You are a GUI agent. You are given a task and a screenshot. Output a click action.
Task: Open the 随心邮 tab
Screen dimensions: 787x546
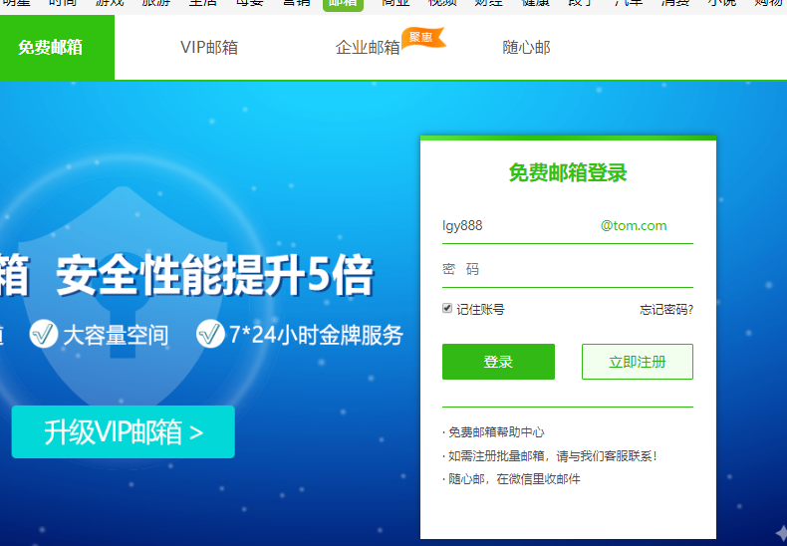click(526, 47)
